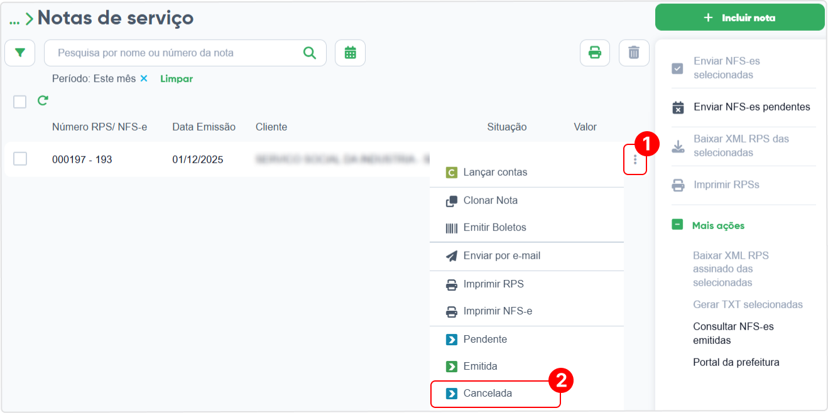This screenshot has height=413, width=828.
Task: Open the three-dot row actions menu
Action: tap(635, 159)
